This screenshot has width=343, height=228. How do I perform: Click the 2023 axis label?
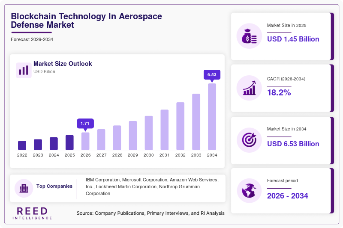coord(38,155)
